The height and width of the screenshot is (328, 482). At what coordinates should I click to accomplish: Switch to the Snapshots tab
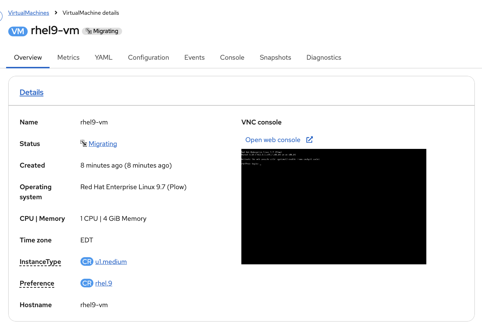tap(275, 58)
